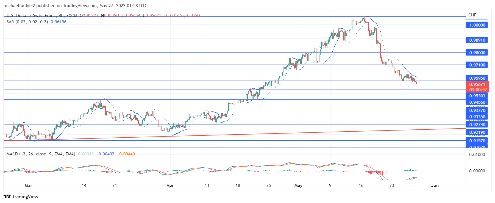Click the 11 date label on time axis

[x=207, y=185]
